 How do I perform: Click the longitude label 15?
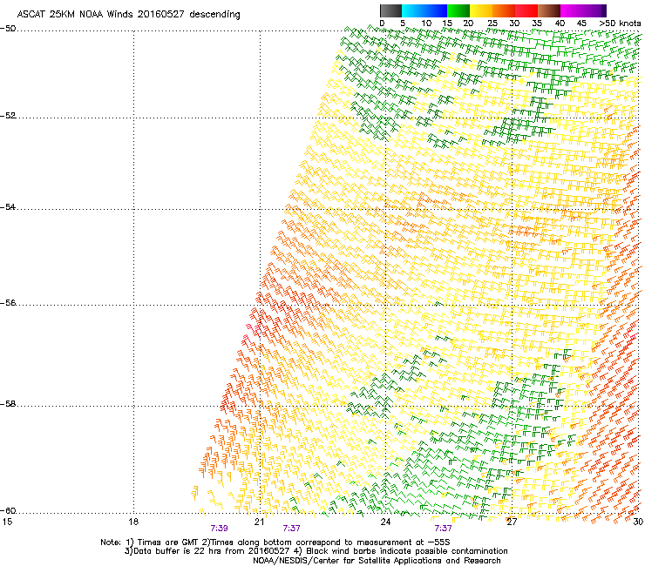(x=7, y=522)
